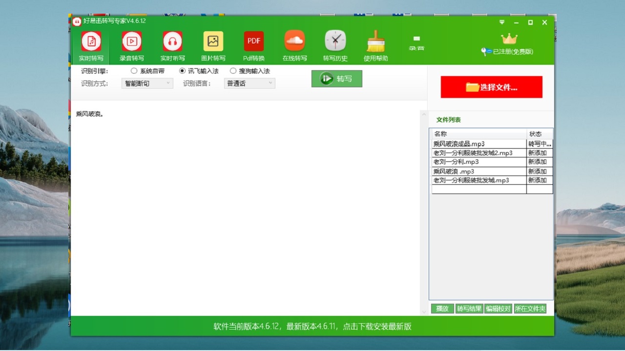Open the 图片转写 image transcription tool
This screenshot has width=625, height=351.
click(213, 47)
